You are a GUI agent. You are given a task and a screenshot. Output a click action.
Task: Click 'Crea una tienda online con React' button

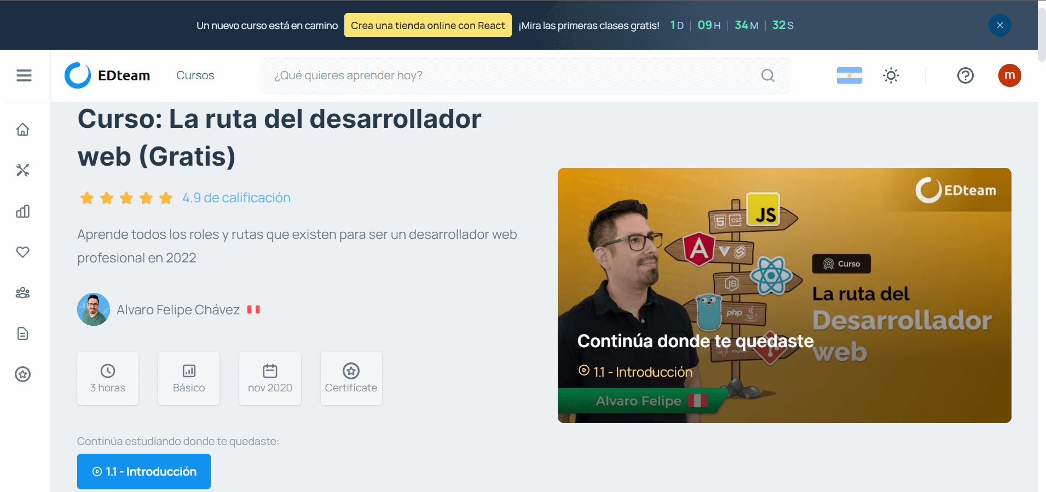428,25
